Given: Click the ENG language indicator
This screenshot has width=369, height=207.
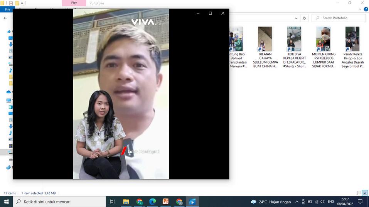Looking at the screenshot, I should tap(331, 202).
